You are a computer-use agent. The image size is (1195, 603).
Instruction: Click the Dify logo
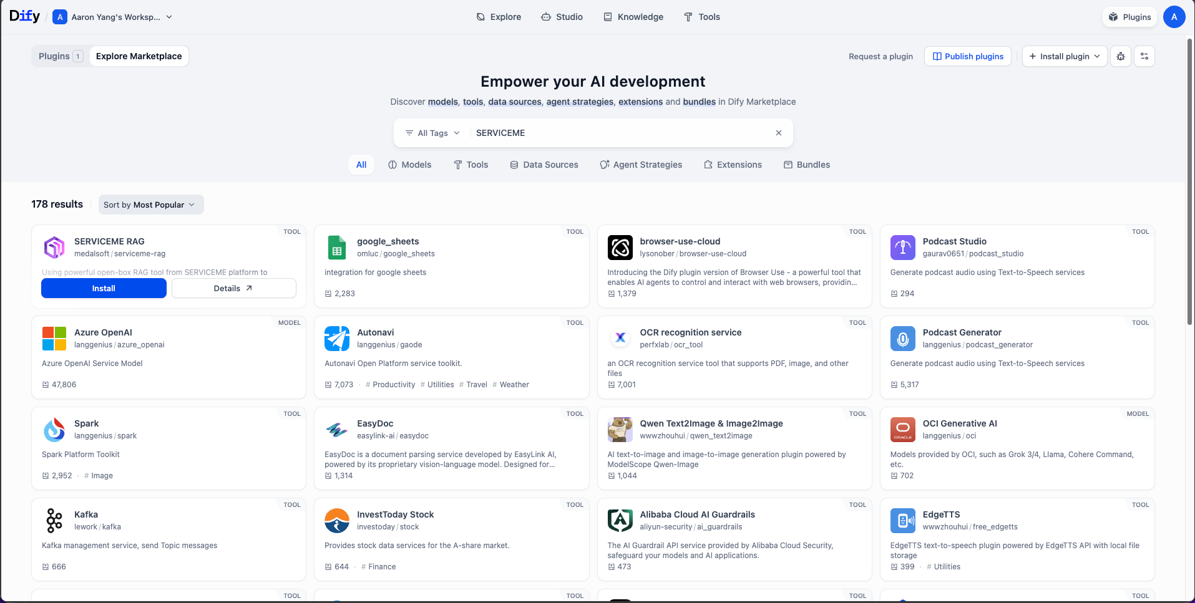(x=25, y=17)
